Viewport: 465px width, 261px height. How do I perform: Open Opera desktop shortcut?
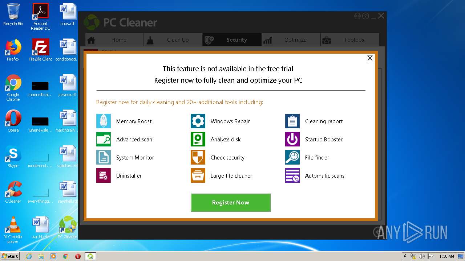click(x=13, y=121)
